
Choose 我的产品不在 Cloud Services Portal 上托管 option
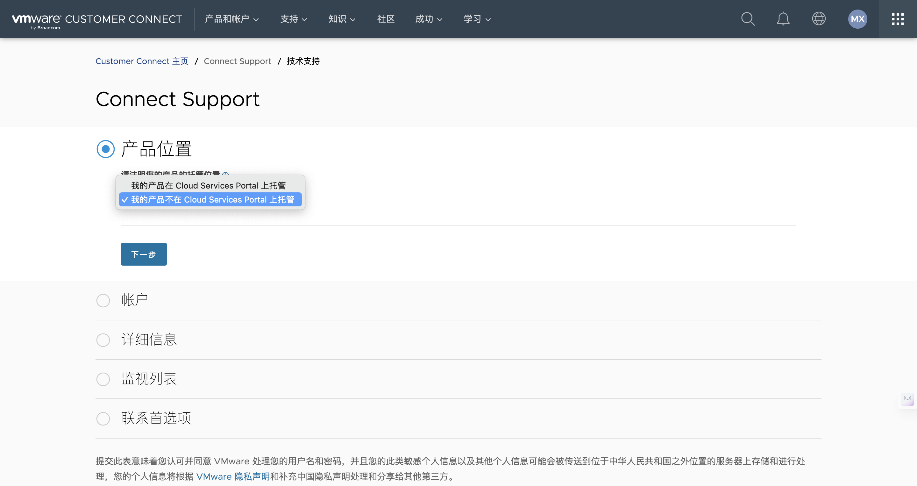(210, 199)
